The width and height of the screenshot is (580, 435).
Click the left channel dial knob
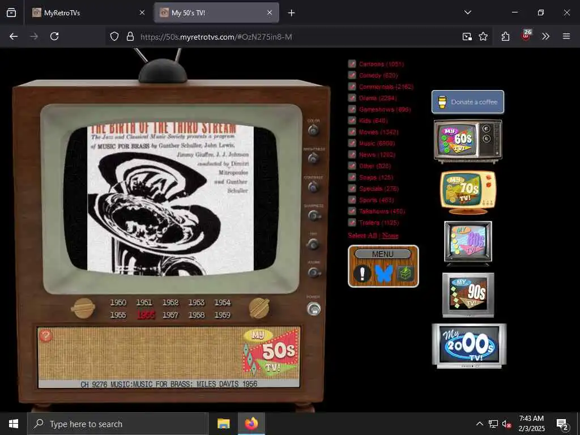pos(83,308)
